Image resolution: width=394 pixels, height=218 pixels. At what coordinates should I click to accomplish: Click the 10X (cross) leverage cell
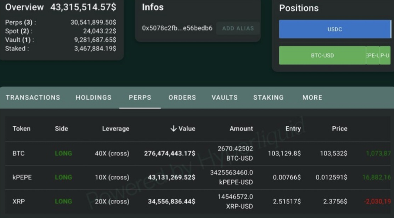tap(112, 177)
